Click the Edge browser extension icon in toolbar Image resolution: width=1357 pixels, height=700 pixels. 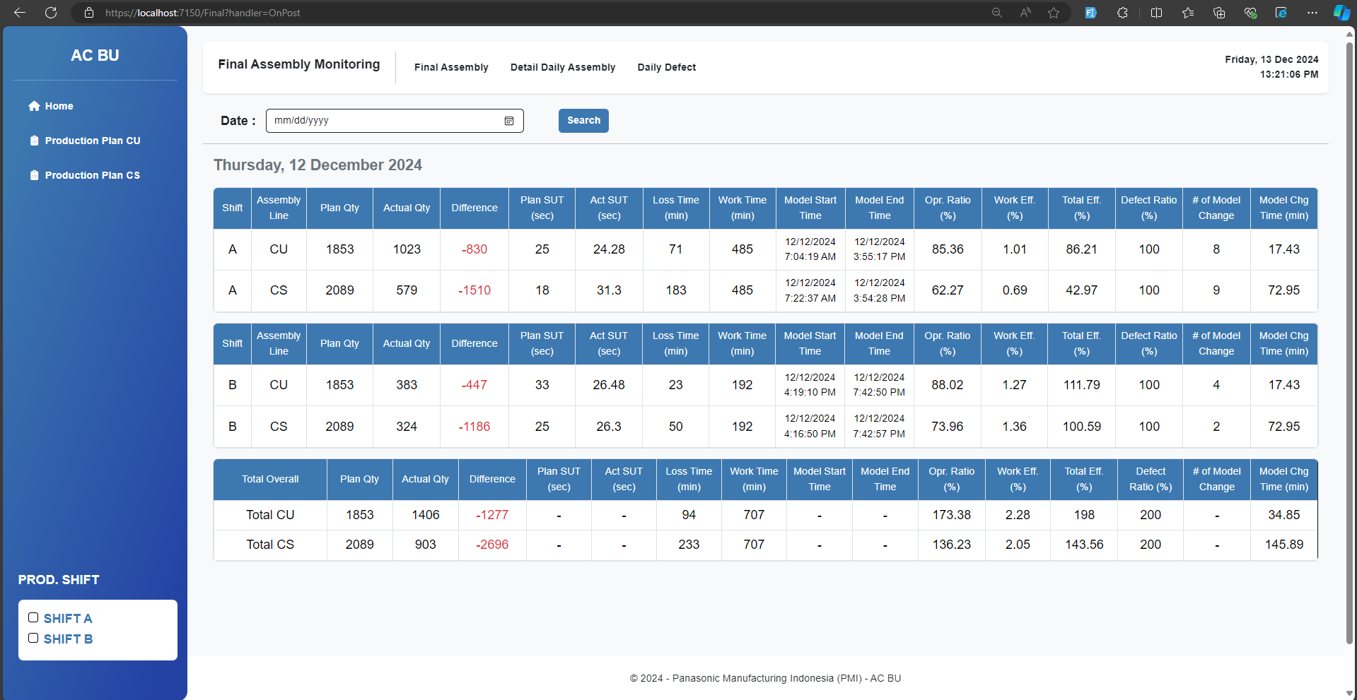[x=1281, y=13]
